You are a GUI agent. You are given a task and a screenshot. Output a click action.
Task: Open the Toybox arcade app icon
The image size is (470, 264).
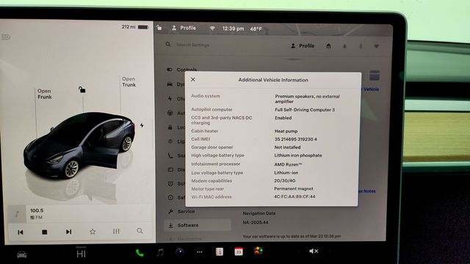(258, 251)
